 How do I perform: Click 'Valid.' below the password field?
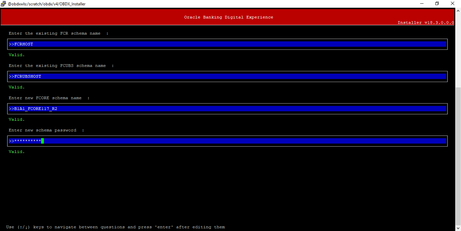click(17, 152)
